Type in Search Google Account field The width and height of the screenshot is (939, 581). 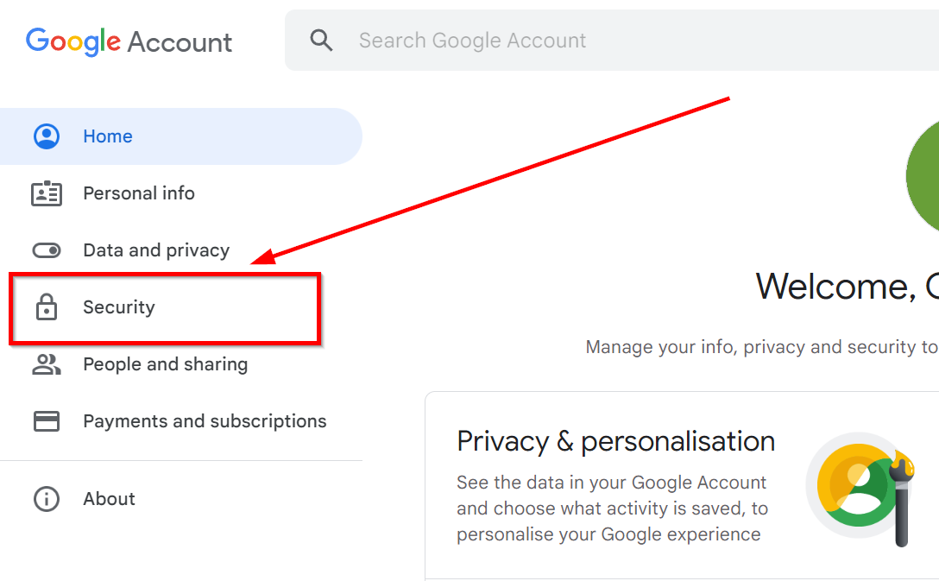604,41
